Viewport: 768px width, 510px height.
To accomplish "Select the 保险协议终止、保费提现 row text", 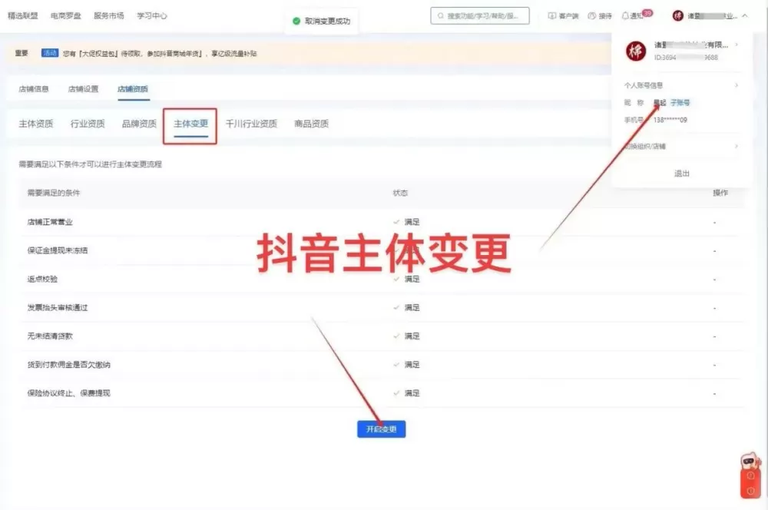I will (x=68, y=393).
